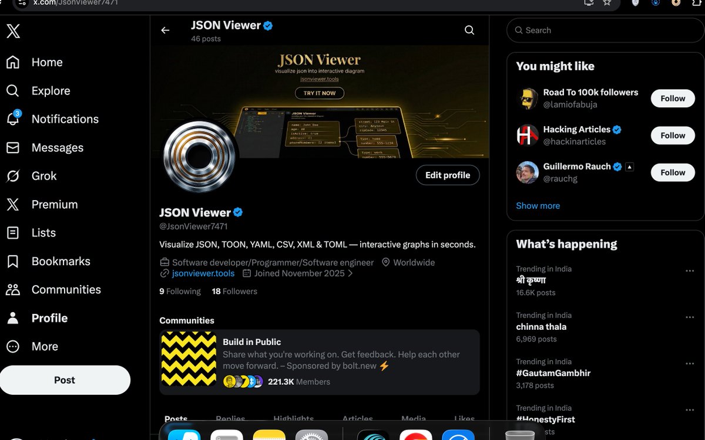
Task: Expand the Joined November 2025 chevron
Action: pos(351,273)
